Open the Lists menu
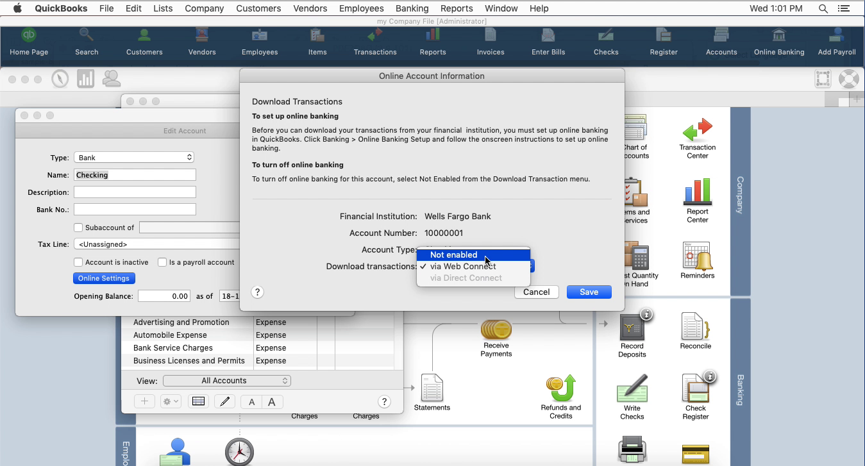This screenshot has width=865, height=466. click(163, 8)
